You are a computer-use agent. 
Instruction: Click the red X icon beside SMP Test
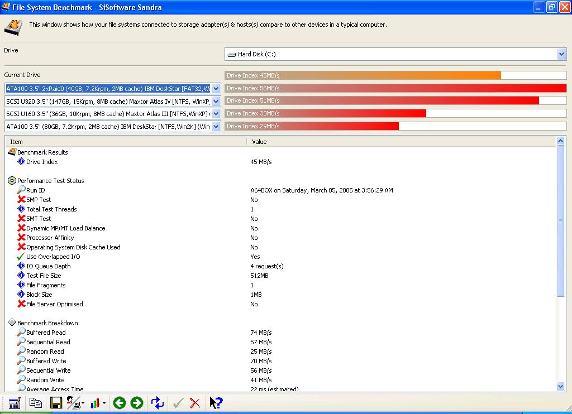(x=21, y=199)
